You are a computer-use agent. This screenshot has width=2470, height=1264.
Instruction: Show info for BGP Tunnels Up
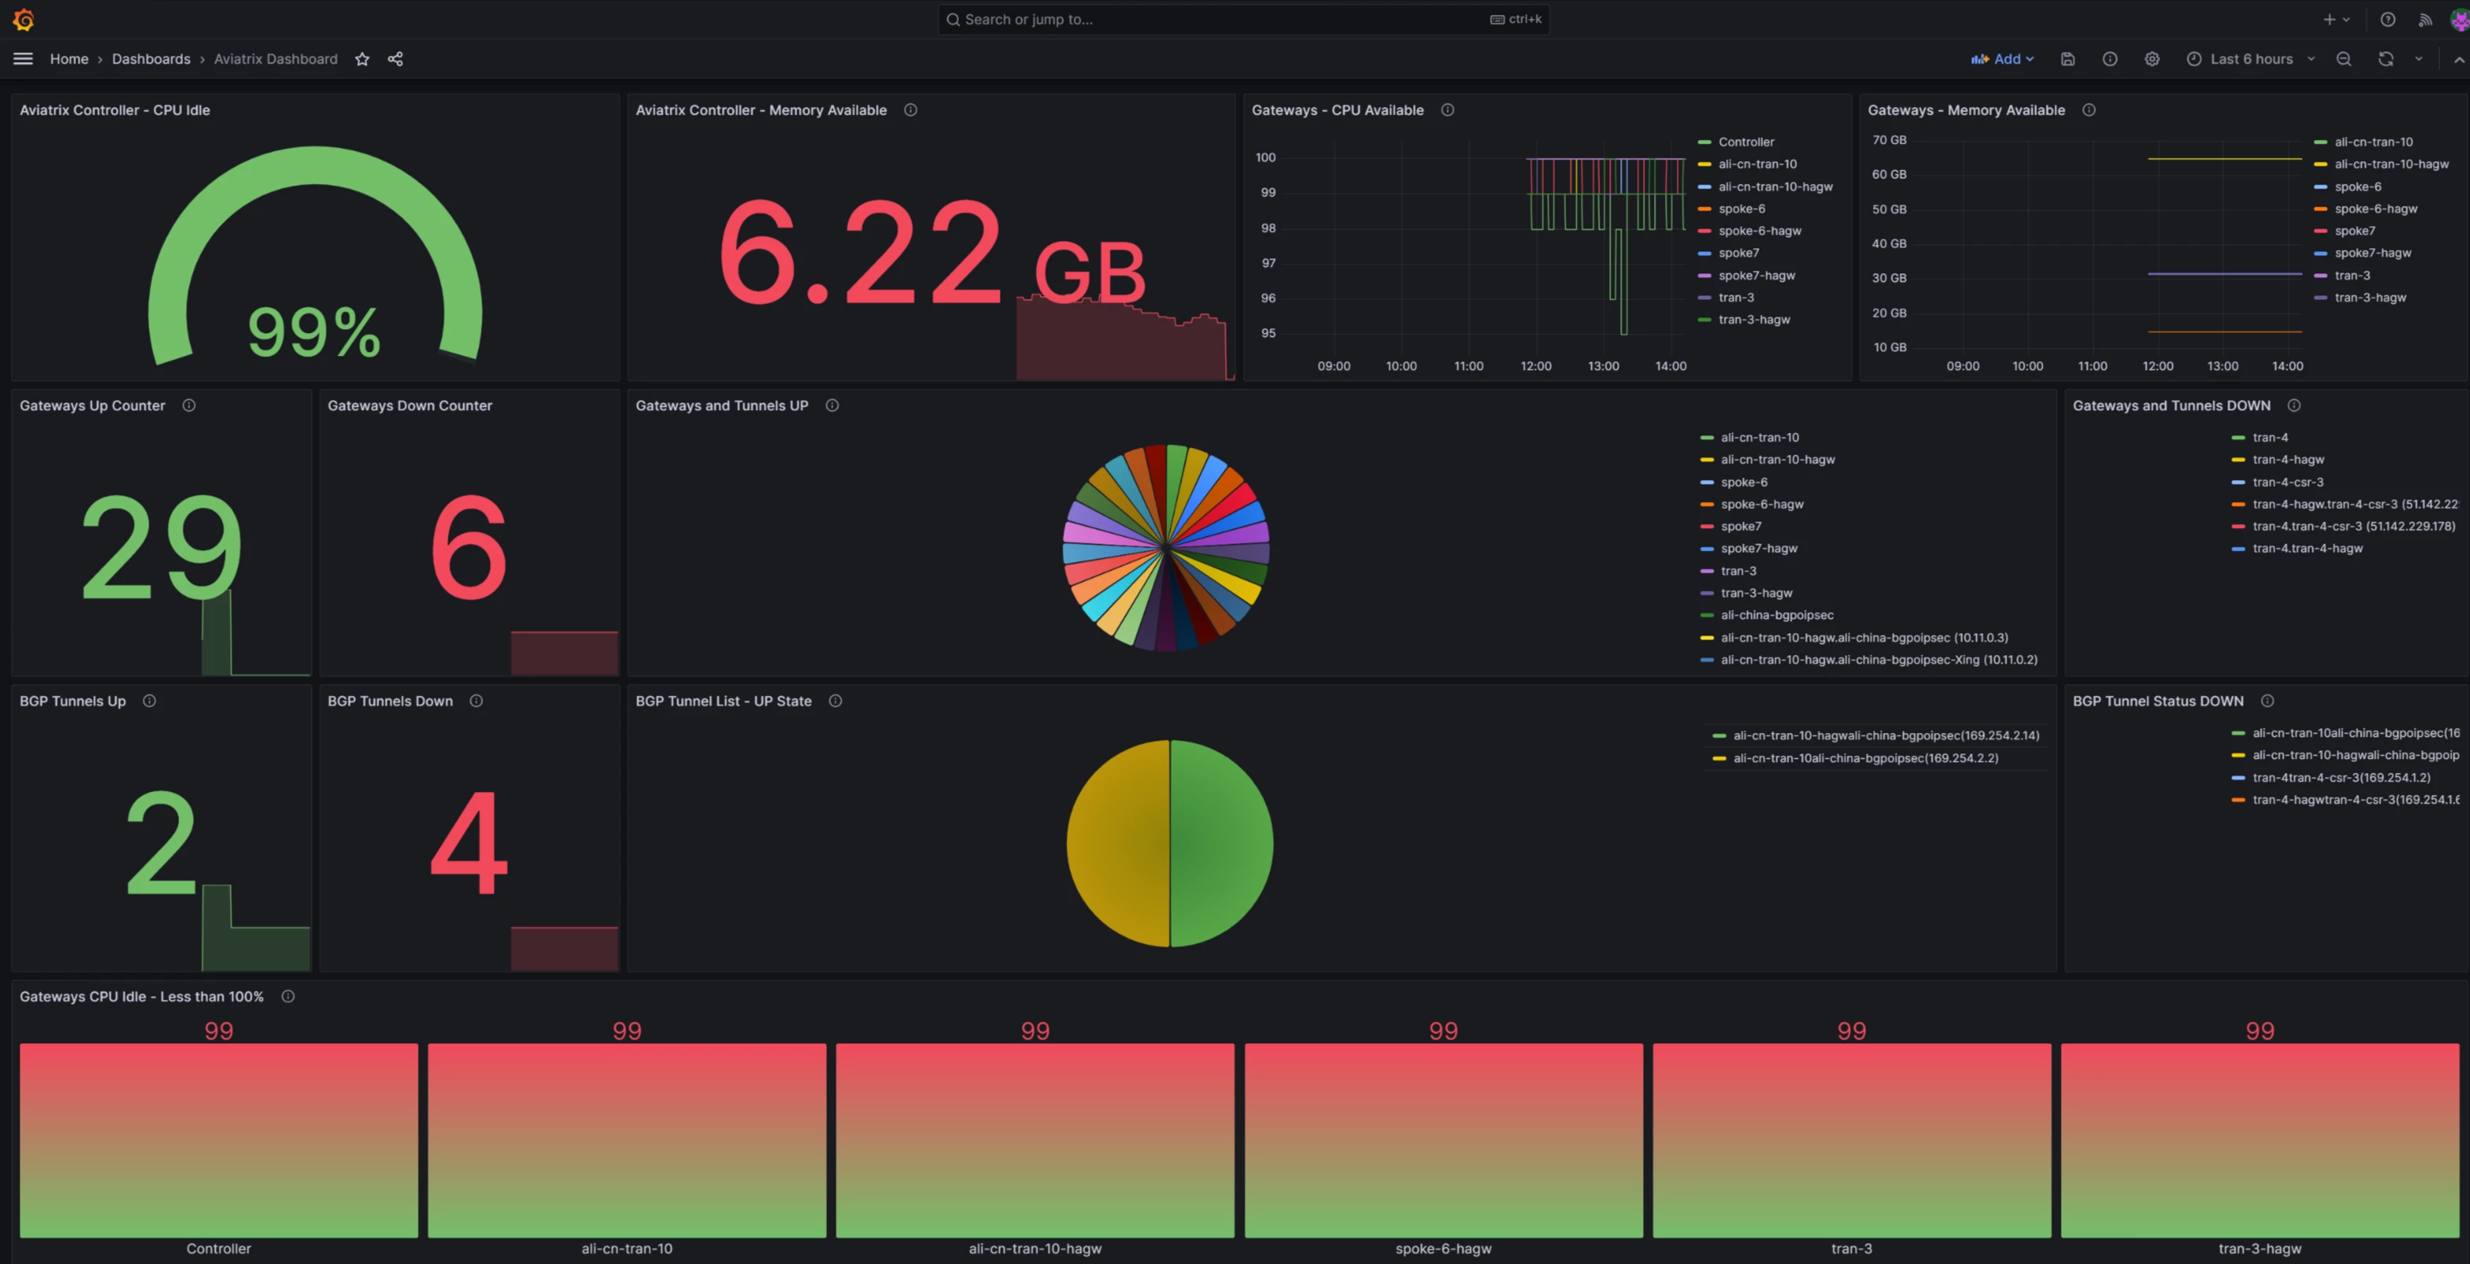(149, 701)
